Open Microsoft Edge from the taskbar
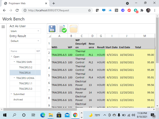The width and height of the screenshot is (159, 119). pos(43,115)
